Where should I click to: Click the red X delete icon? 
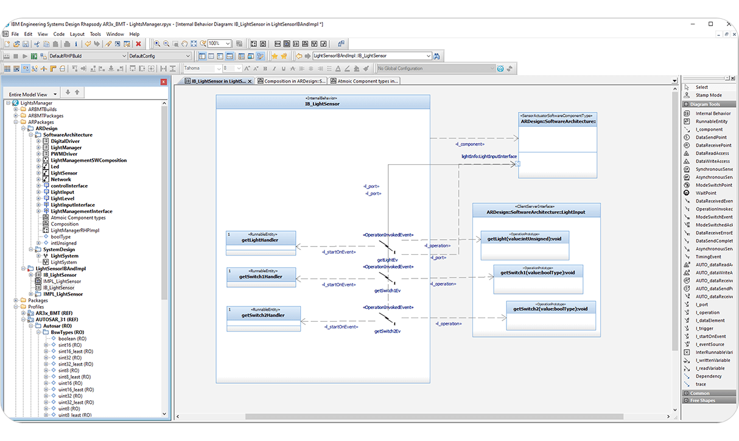pos(138,44)
